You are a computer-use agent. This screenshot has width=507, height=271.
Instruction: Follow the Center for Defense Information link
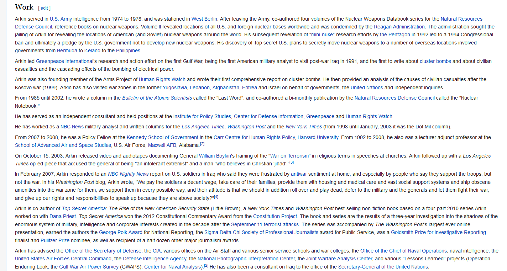click(x=268, y=116)
